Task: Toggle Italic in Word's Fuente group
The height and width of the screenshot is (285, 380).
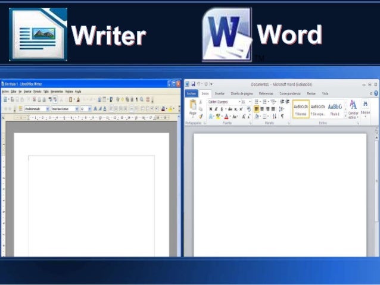Action: (x=216, y=109)
